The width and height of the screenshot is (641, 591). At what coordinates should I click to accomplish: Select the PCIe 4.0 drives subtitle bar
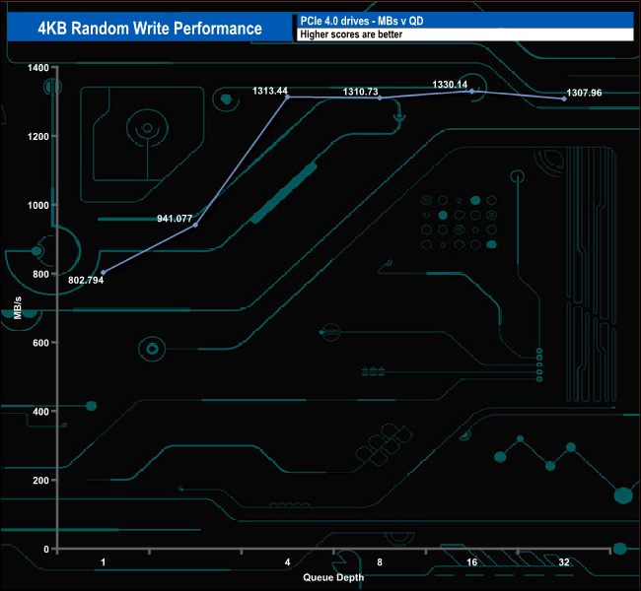463,20
